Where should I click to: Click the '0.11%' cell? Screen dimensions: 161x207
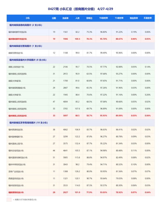[x=134, y=151]
